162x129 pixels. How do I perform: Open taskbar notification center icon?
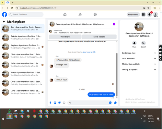click(x=158, y=119)
